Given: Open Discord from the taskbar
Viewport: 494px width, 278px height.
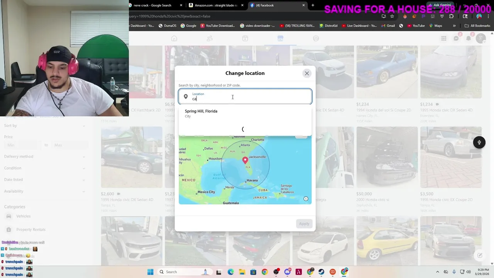Looking at the screenshot, I should pos(287,272).
